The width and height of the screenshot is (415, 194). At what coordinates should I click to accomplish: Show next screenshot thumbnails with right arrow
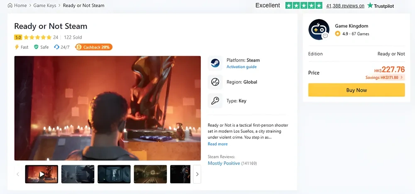(x=197, y=174)
